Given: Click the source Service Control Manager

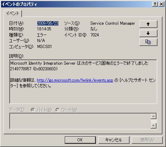Looking at the screenshot, I should (x=113, y=23).
